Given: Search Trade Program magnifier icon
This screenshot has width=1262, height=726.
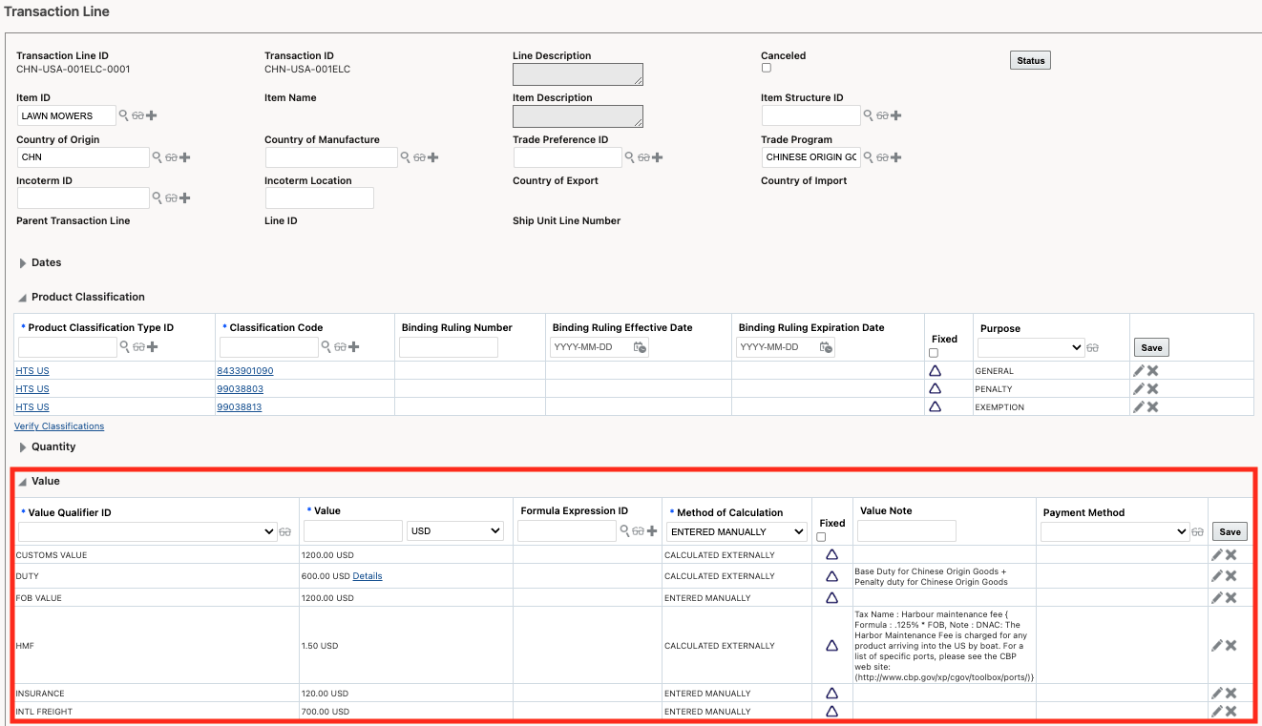Looking at the screenshot, I should 868,157.
